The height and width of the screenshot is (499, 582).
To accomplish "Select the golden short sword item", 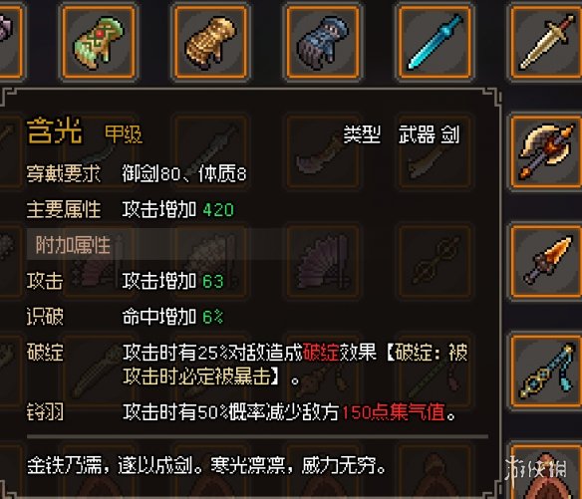I will (x=546, y=42).
